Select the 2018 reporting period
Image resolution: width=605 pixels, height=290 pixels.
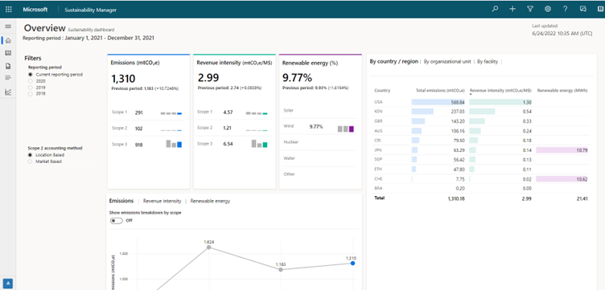pyautogui.click(x=30, y=93)
